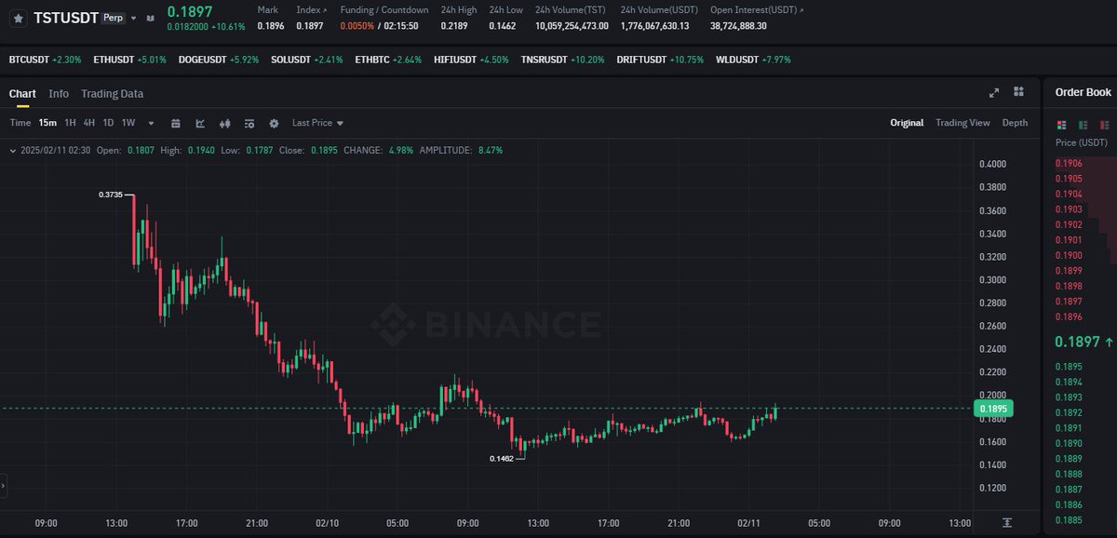Click bid price 0.1889 in order book
Image resolution: width=1117 pixels, height=538 pixels.
(x=1069, y=459)
